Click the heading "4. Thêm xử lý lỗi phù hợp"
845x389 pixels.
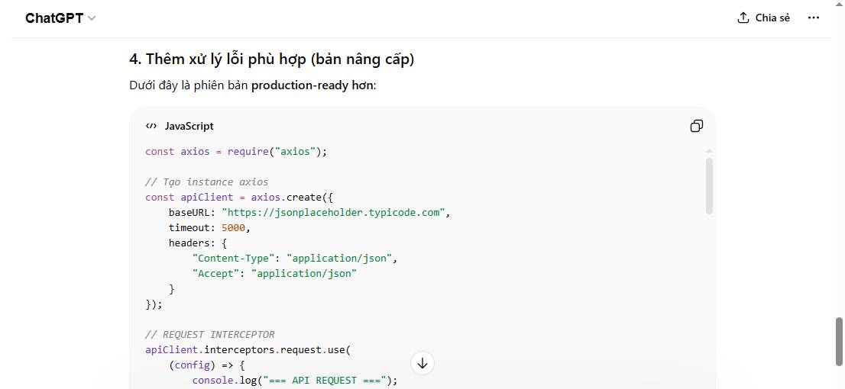(271, 59)
